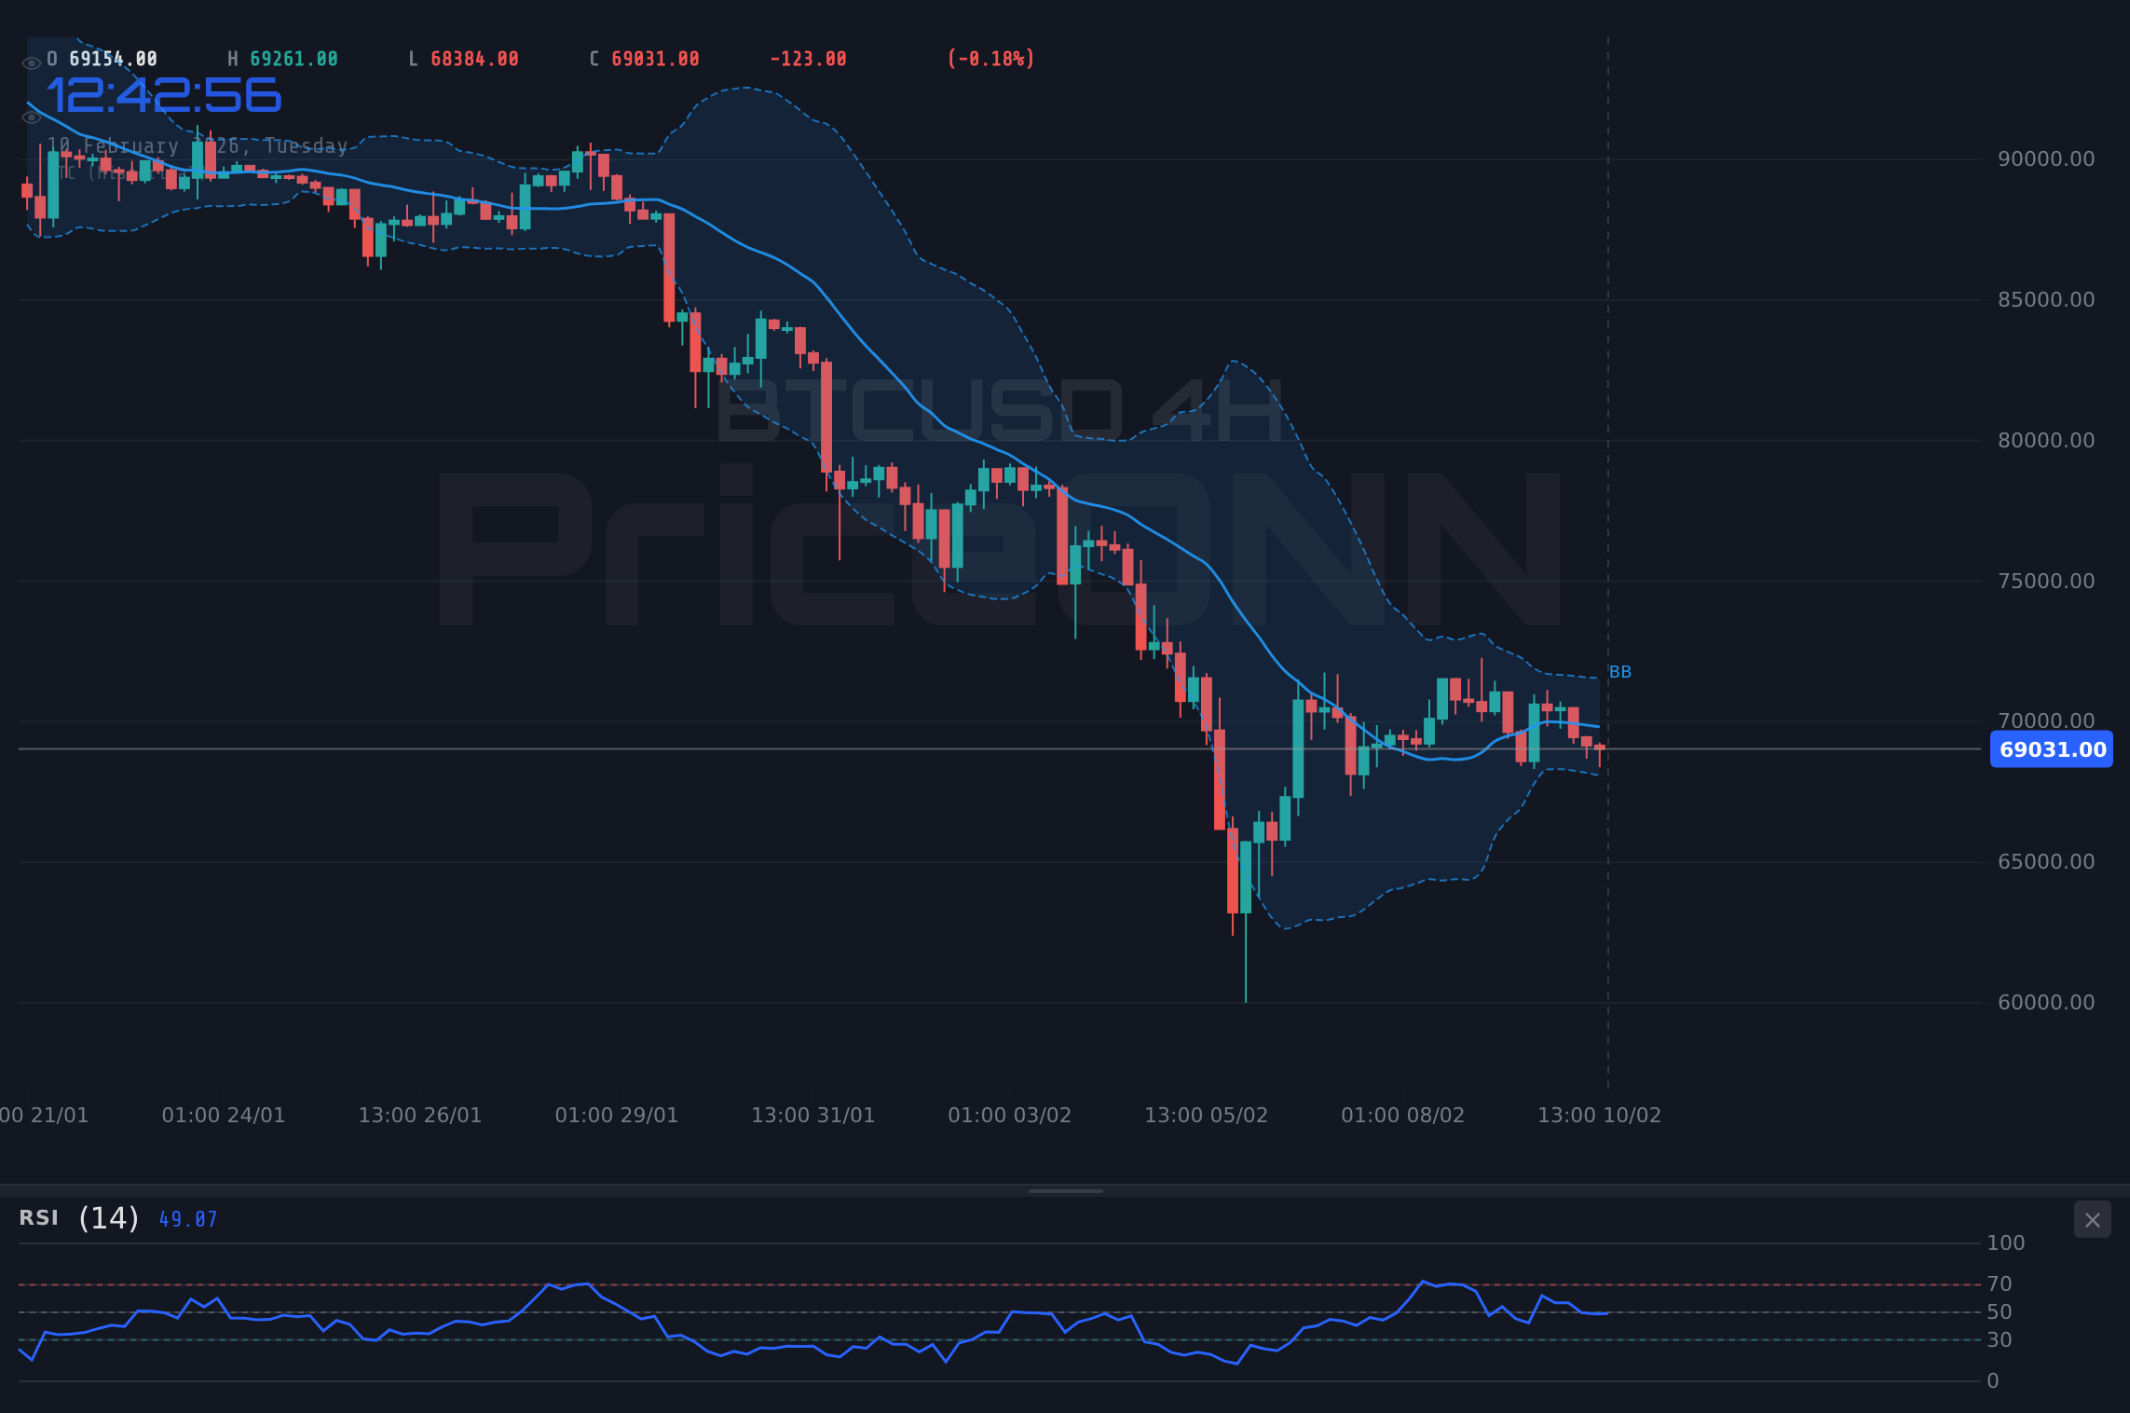
Task: Toggle the eye icon beside the open price
Action: coord(32,63)
